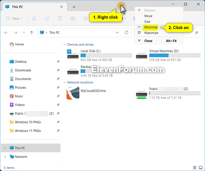This screenshot has height=171, width=205.
Task: Click Local Disk (C:) capacity bar
Action: click(x=106, y=55)
